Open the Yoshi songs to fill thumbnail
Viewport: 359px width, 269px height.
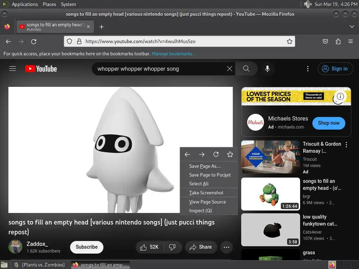(271, 194)
